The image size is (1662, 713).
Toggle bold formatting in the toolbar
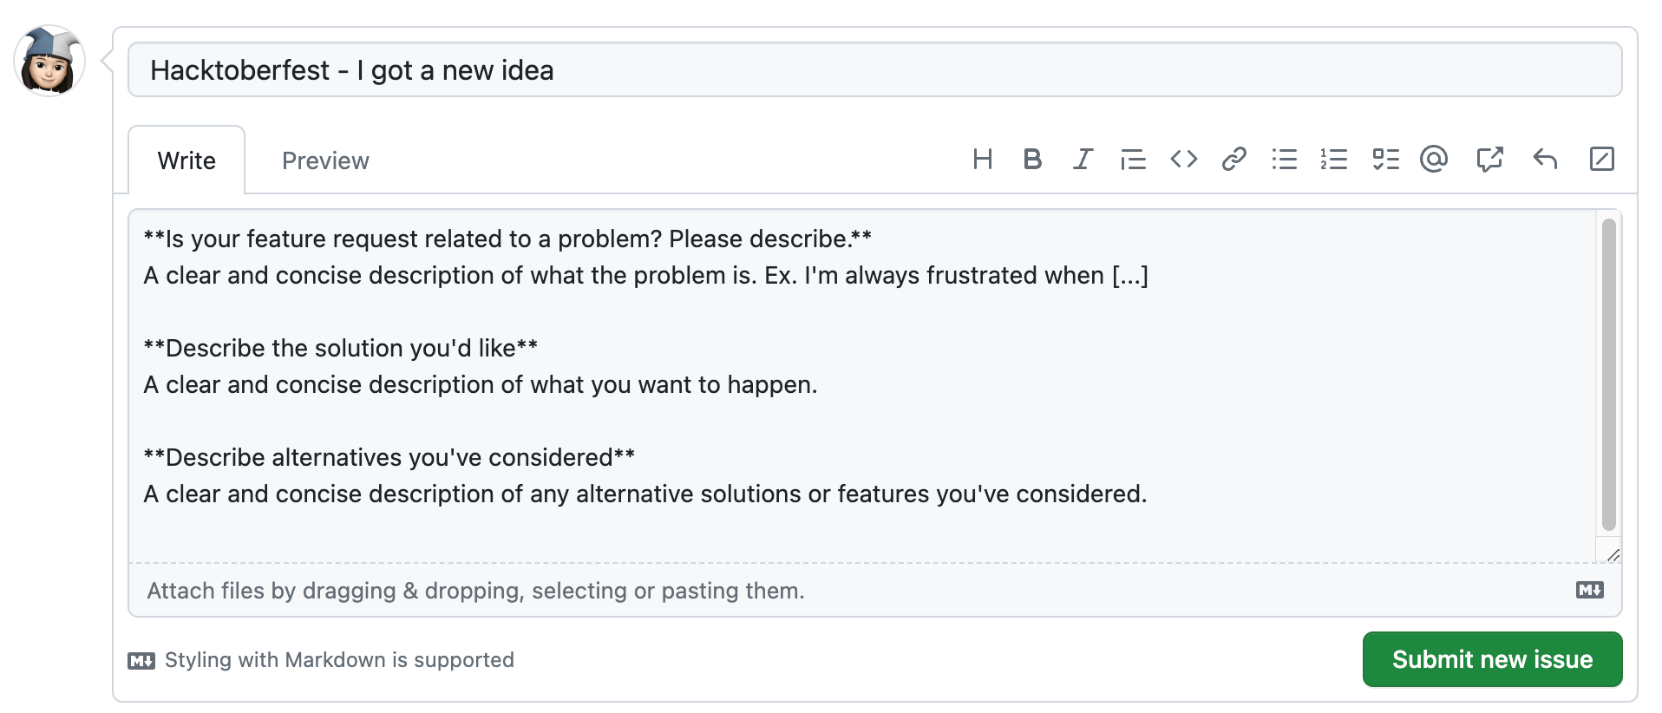coord(1032,160)
